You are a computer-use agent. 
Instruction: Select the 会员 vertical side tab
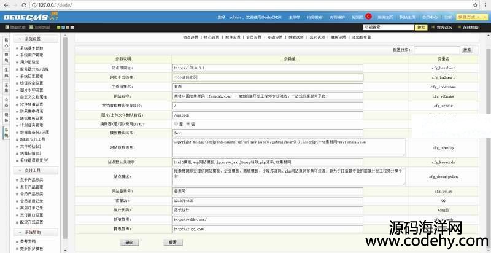[7, 103]
